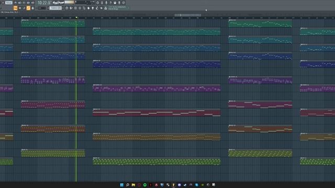
Task: Click the plus button beside the pattern selector
Action: click(x=63, y=8)
